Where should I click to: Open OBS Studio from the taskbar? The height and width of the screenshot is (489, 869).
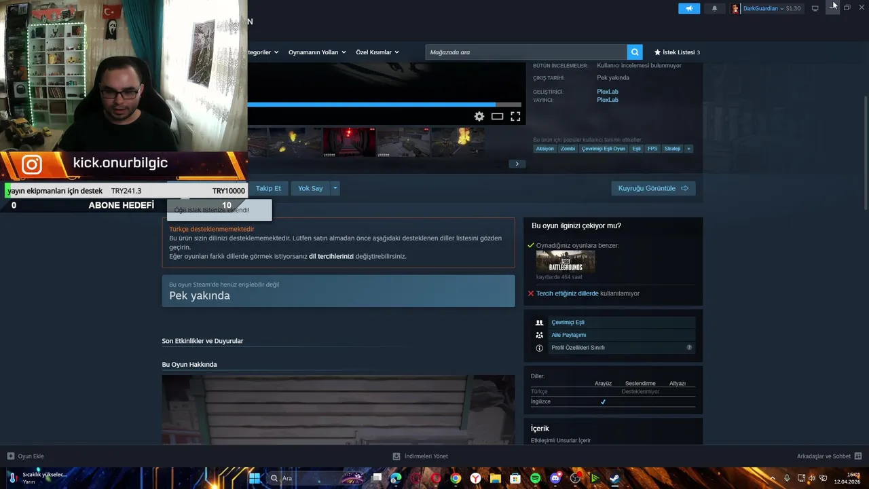[x=575, y=478]
